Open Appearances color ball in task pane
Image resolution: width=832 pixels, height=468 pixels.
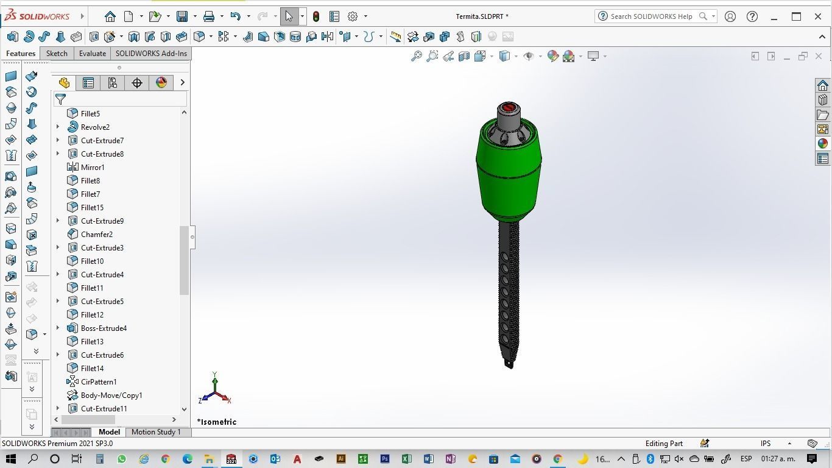click(823, 144)
